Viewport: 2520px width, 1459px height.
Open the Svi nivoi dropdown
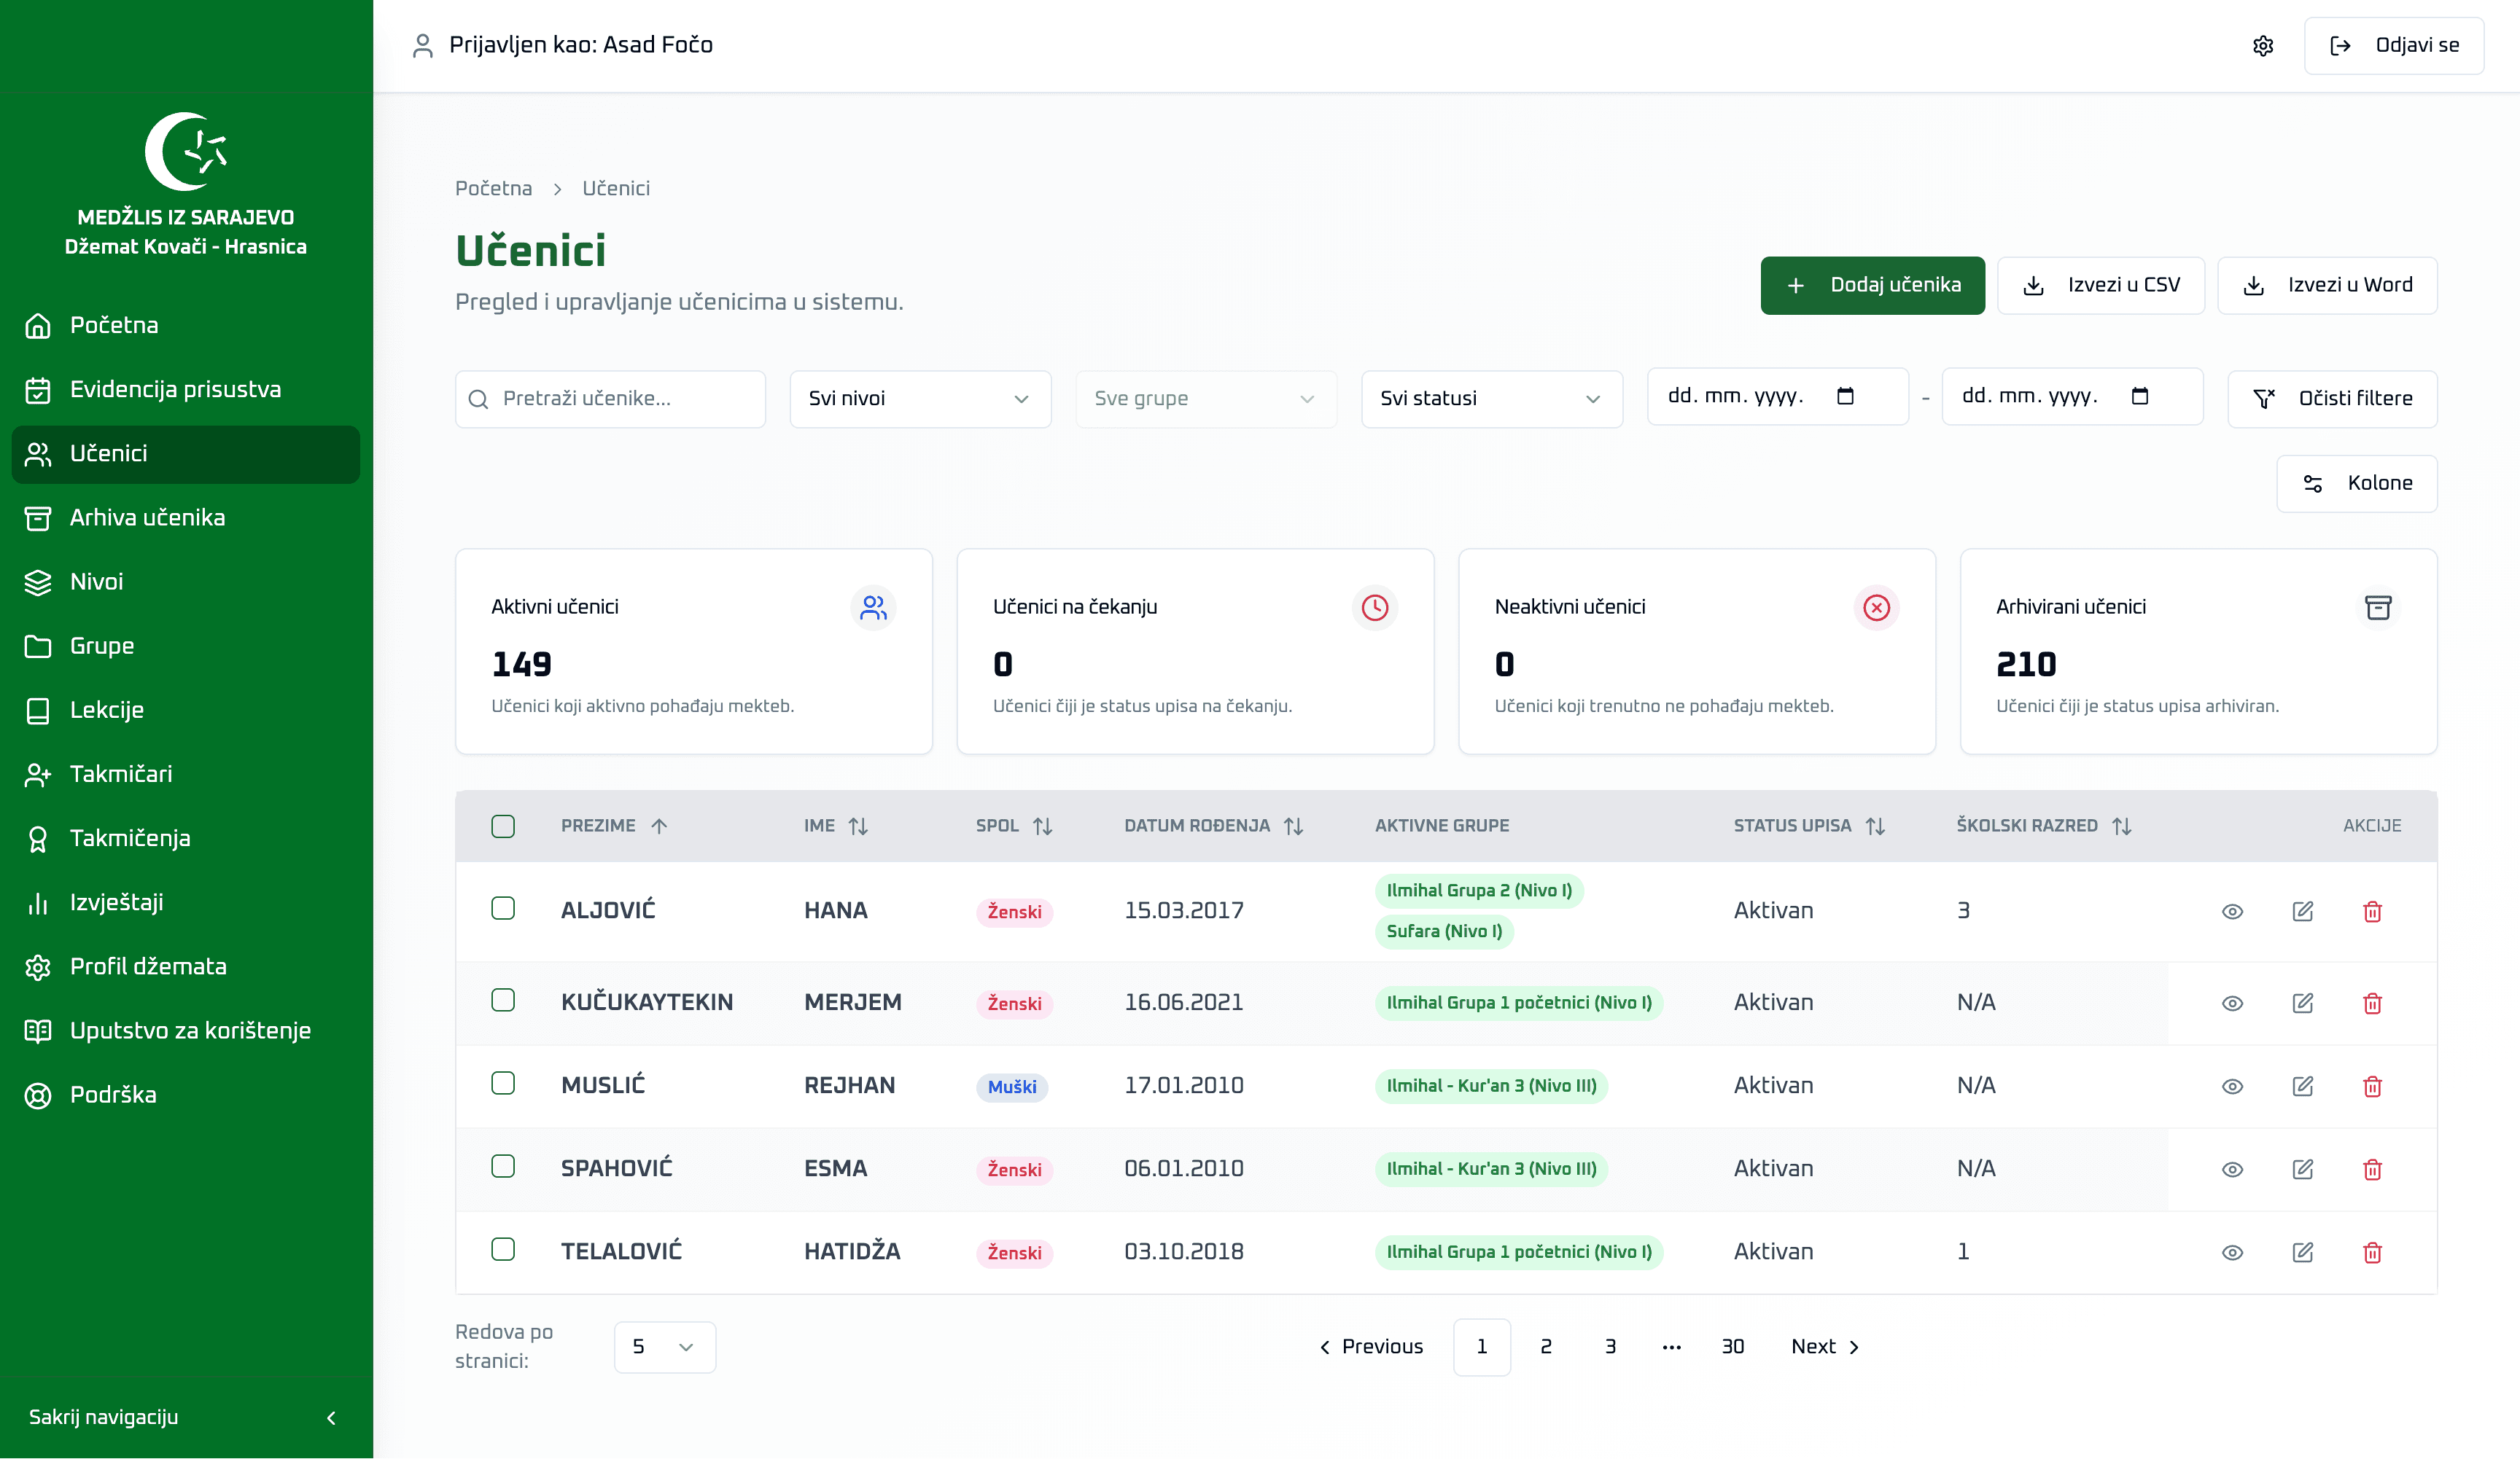pyautogui.click(x=919, y=399)
